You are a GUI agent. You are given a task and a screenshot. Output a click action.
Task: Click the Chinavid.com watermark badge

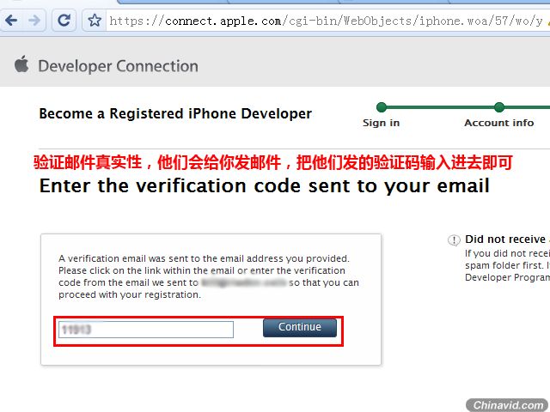(x=507, y=405)
